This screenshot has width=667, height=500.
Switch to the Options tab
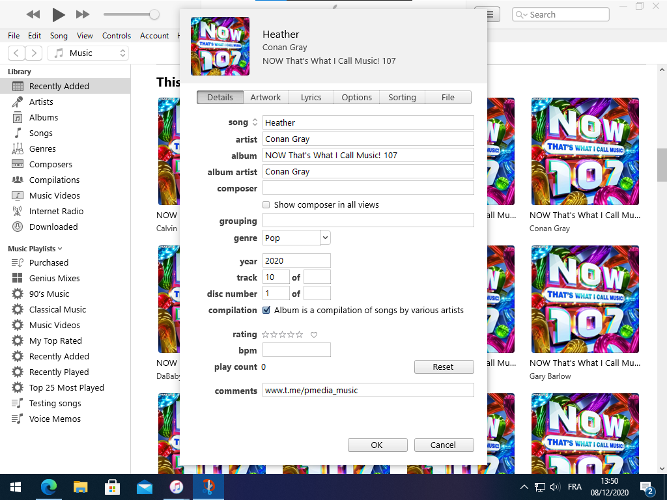point(356,98)
